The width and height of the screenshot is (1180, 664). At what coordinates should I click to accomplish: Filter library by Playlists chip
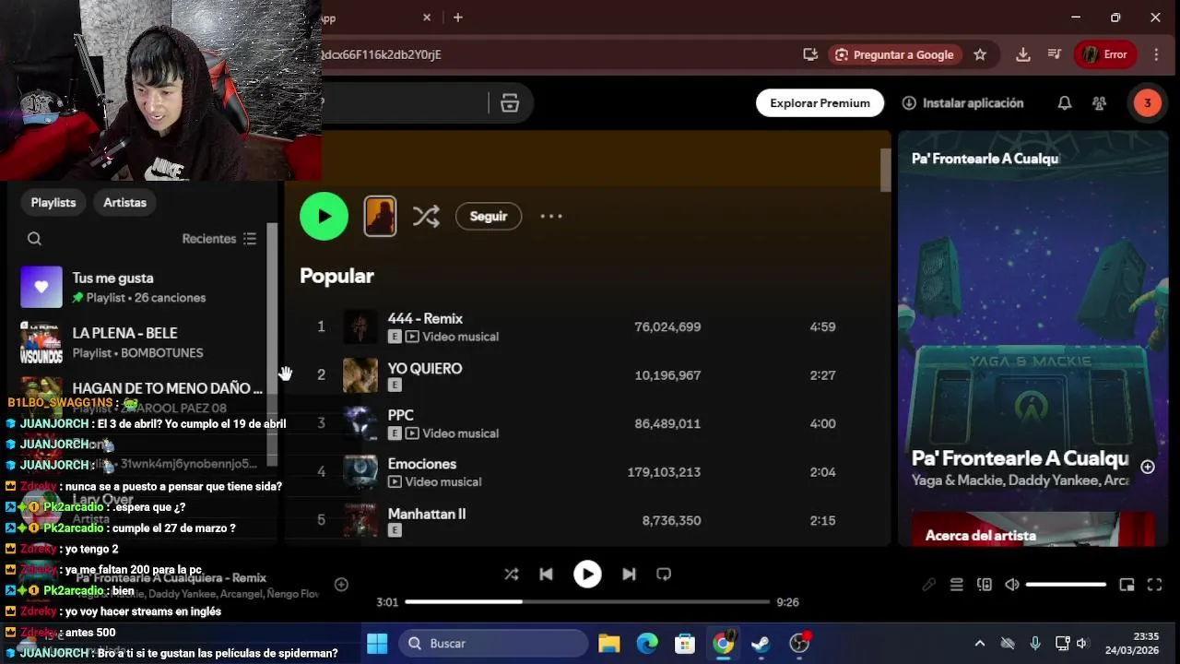tap(53, 202)
